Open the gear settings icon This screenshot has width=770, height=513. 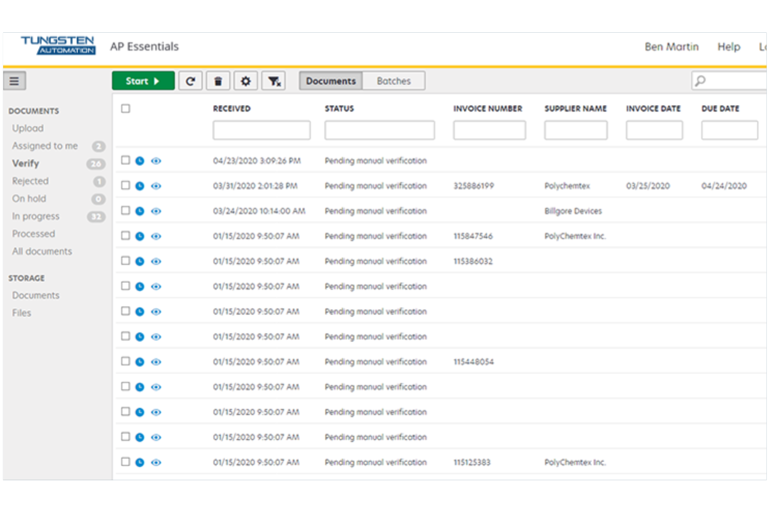(246, 81)
